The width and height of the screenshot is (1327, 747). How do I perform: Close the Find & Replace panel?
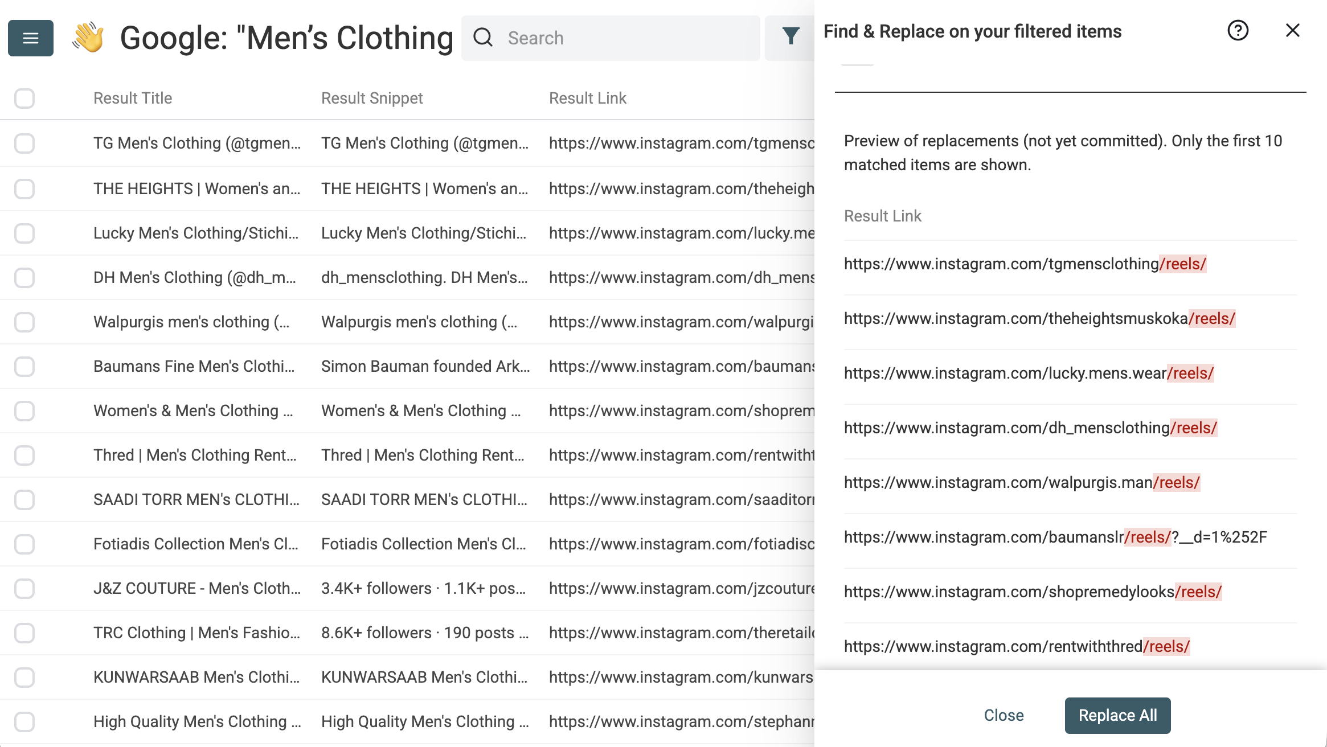pos(1292,31)
